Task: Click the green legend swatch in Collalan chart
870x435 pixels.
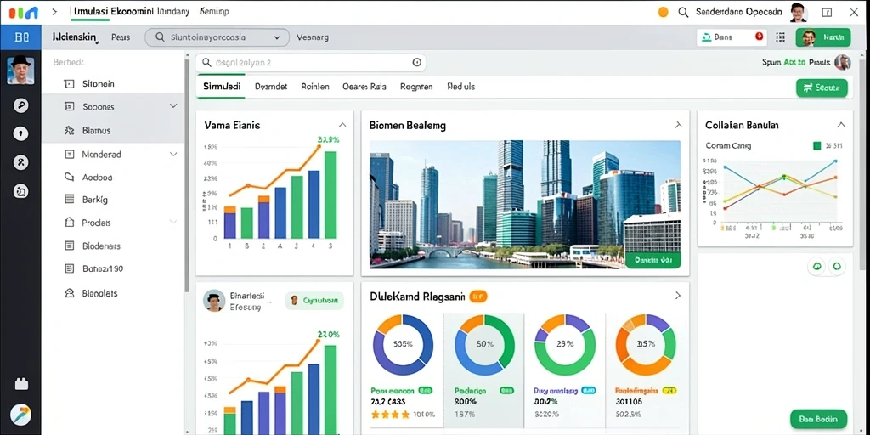Action: click(816, 146)
